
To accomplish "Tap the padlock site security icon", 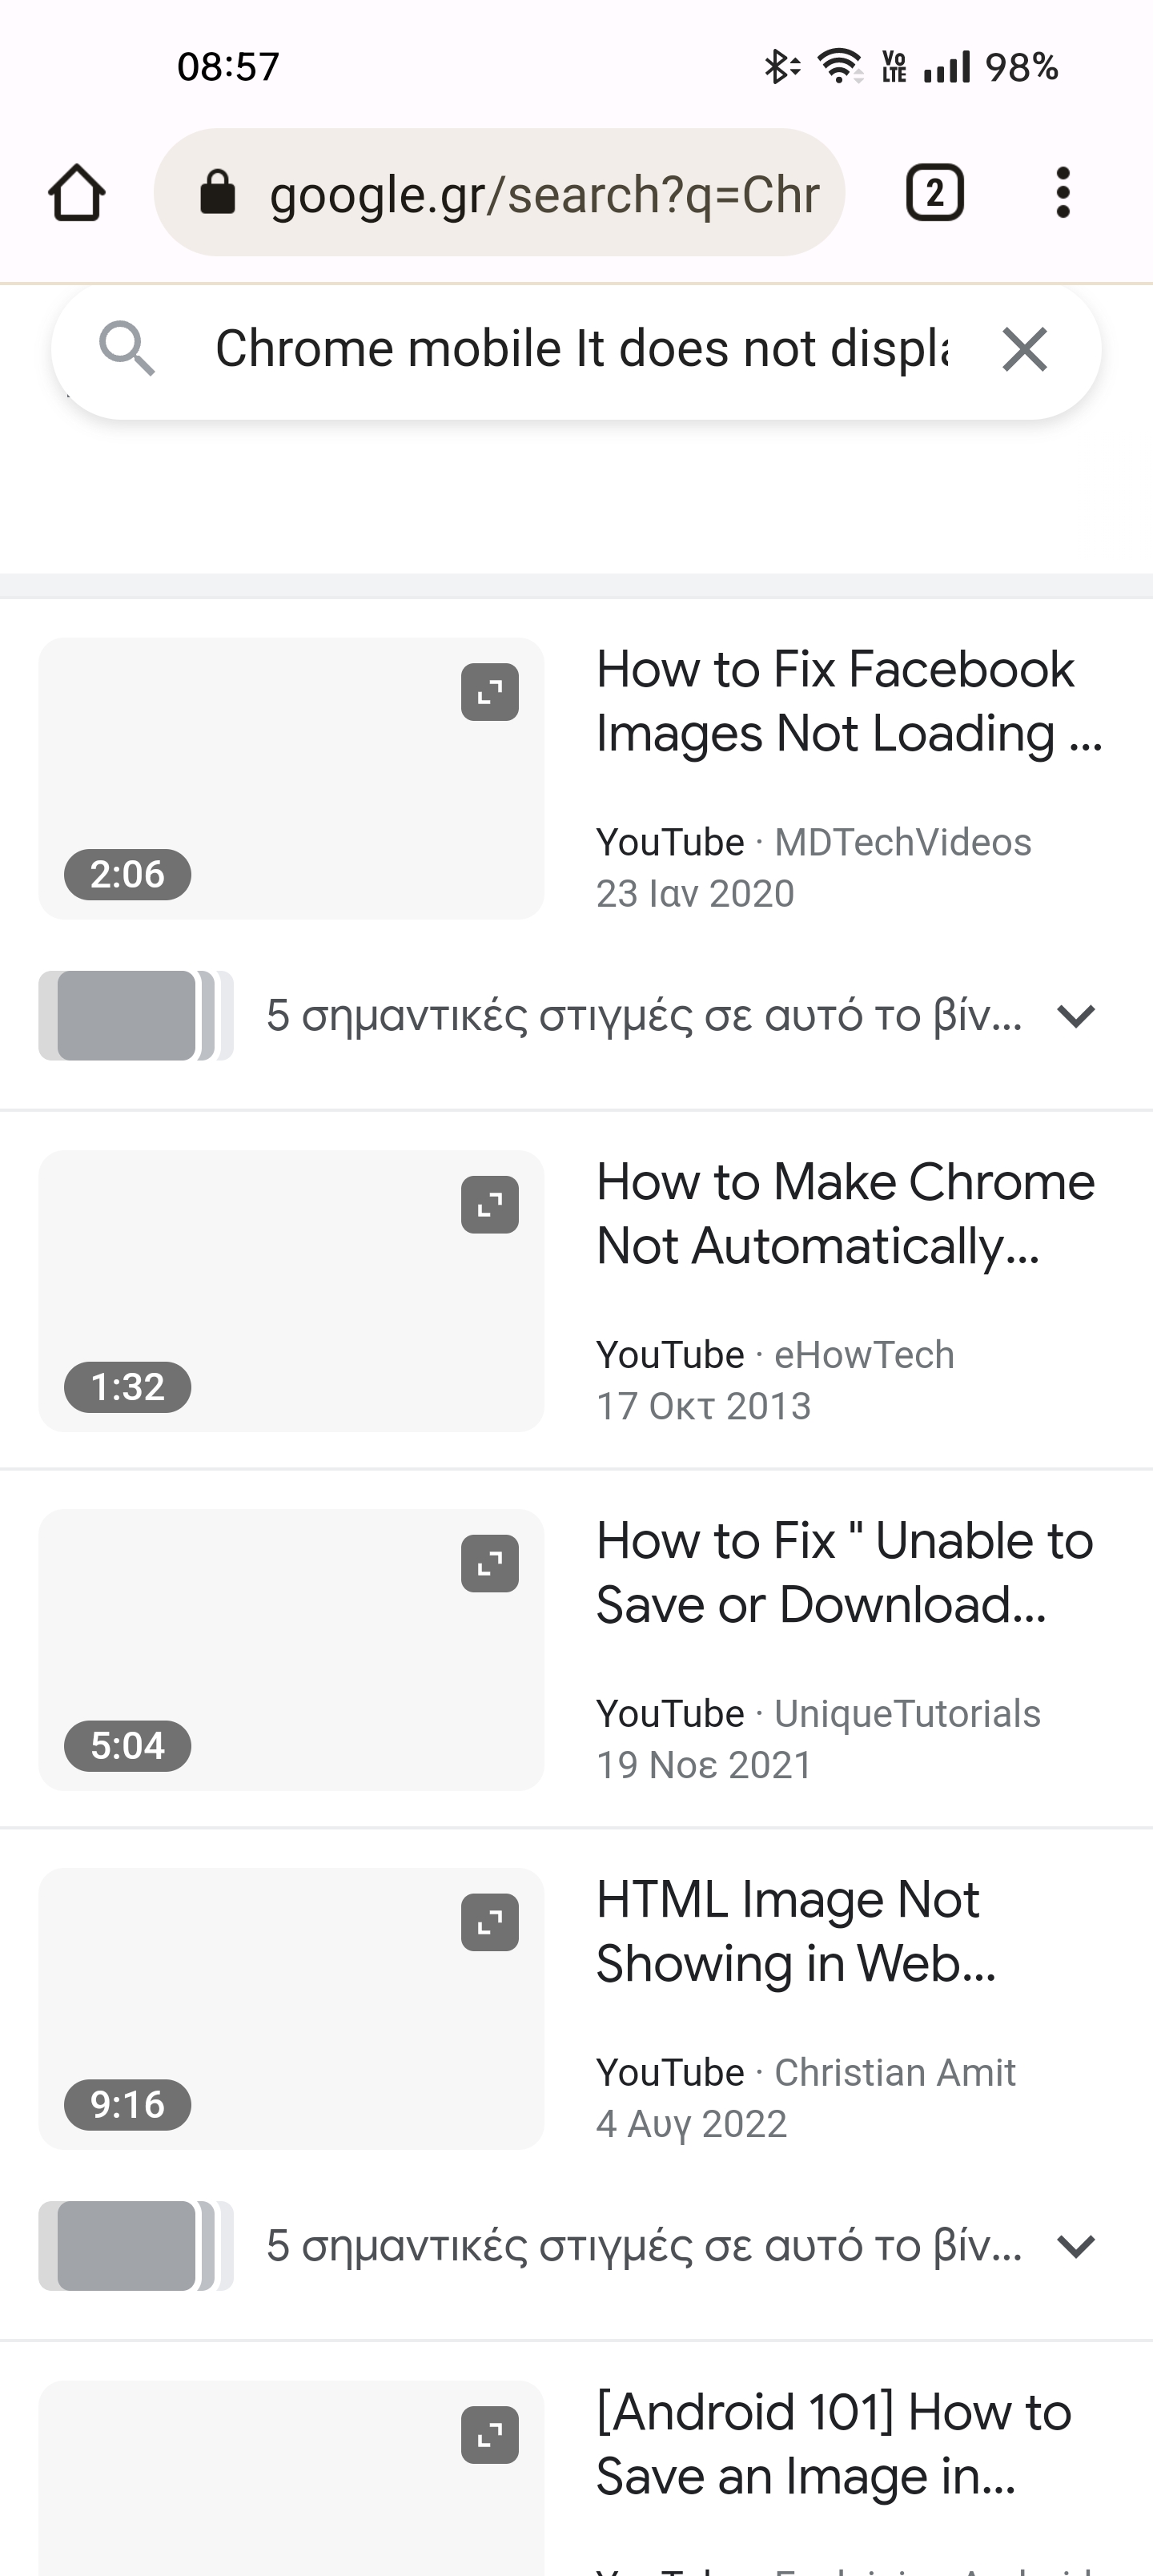I will click(x=218, y=192).
